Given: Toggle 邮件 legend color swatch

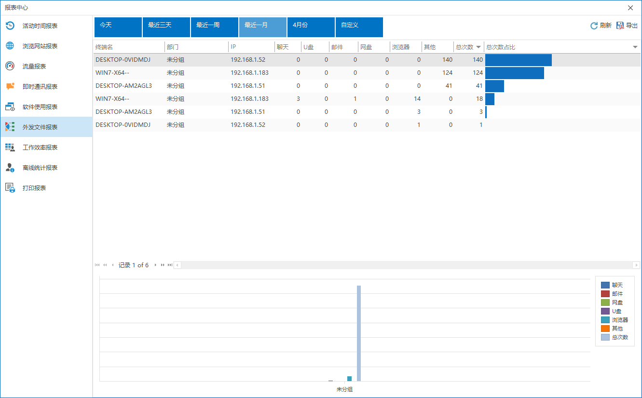Looking at the screenshot, I should pos(605,294).
